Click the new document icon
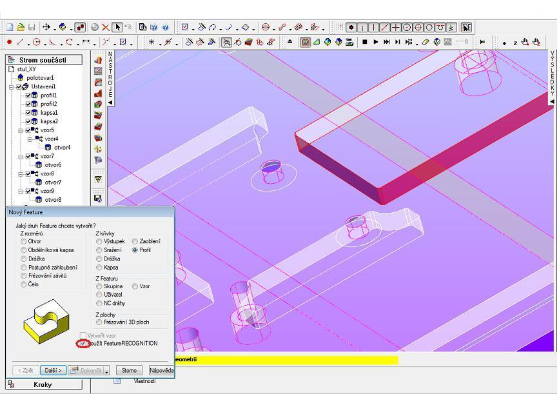 [10, 27]
